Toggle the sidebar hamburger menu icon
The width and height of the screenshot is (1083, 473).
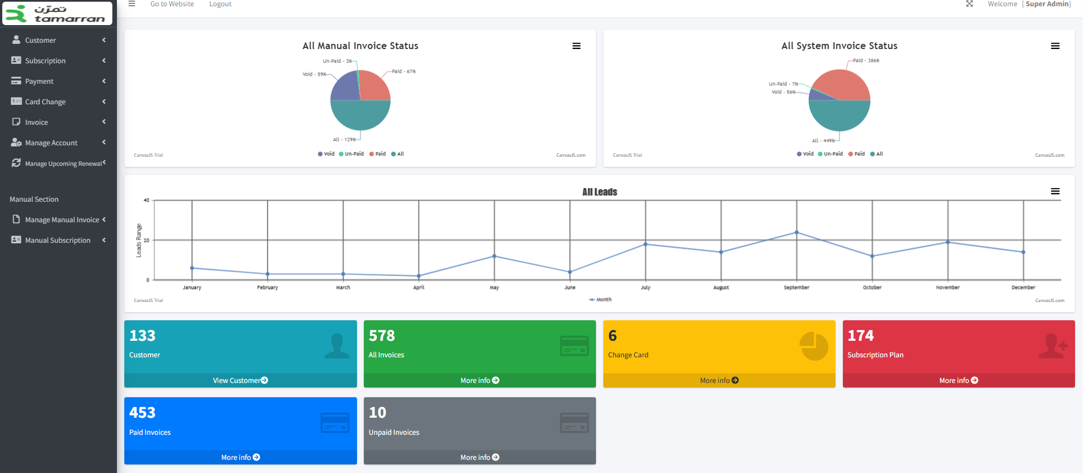click(132, 4)
